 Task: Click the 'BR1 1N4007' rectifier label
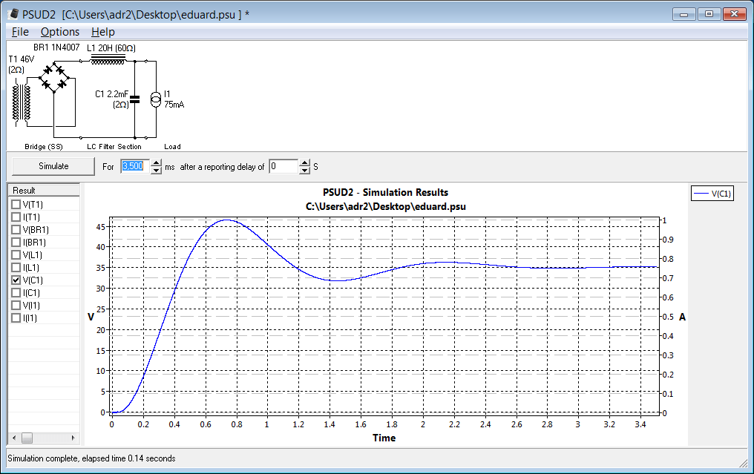click(x=56, y=47)
